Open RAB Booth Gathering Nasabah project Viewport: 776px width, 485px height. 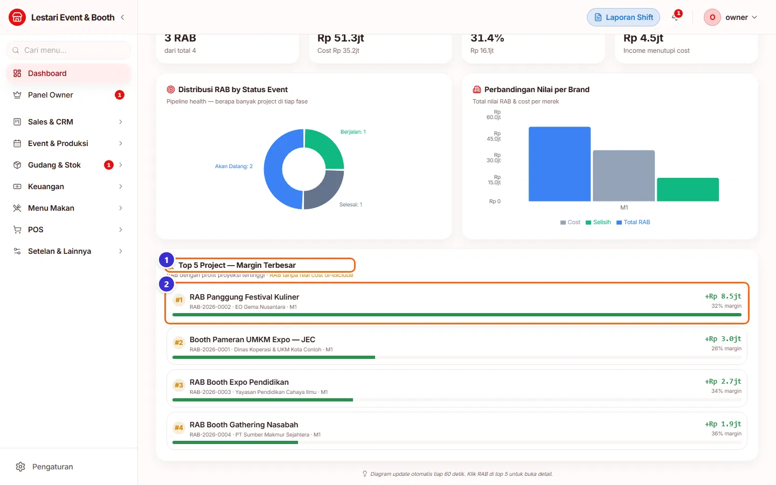click(x=457, y=431)
